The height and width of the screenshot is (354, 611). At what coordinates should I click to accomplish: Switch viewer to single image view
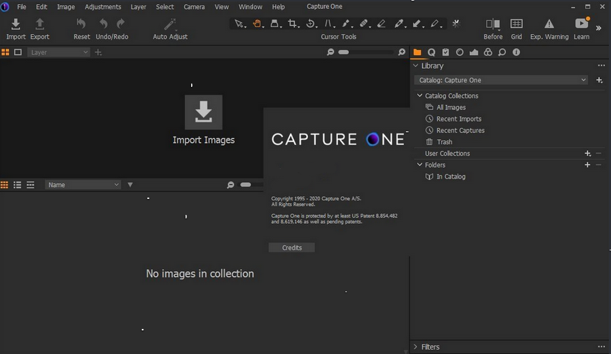18,52
